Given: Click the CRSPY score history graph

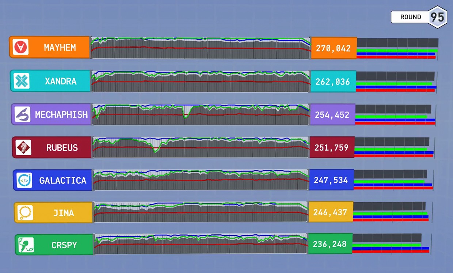Looking at the screenshot, I should point(201,244).
